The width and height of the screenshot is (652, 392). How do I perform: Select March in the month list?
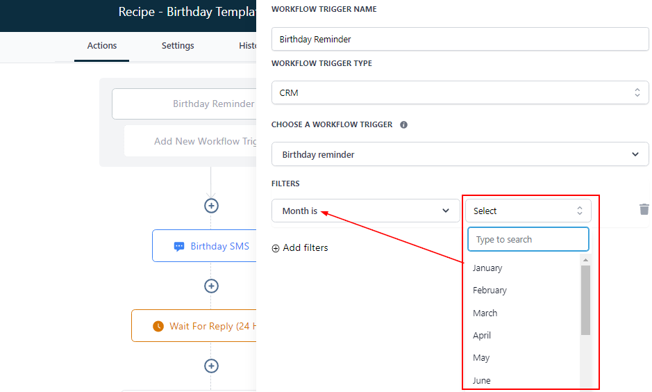click(x=485, y=313)
